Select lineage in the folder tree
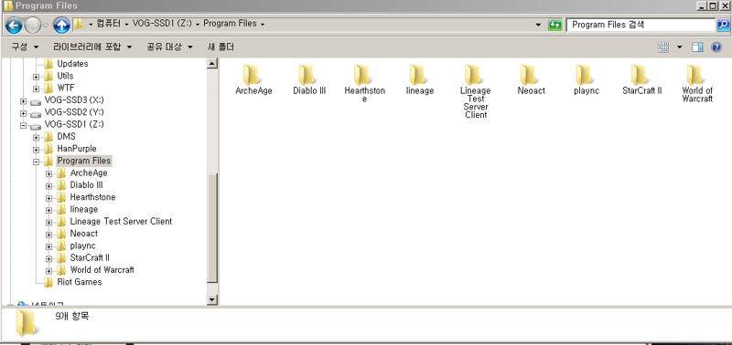 83,209
